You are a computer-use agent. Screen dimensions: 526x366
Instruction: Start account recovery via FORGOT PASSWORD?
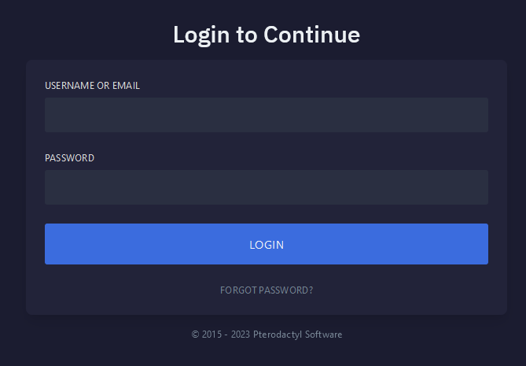267,290
